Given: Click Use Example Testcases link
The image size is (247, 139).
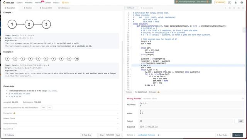Looking at the screenshot, I should click(x=146, y=135).
